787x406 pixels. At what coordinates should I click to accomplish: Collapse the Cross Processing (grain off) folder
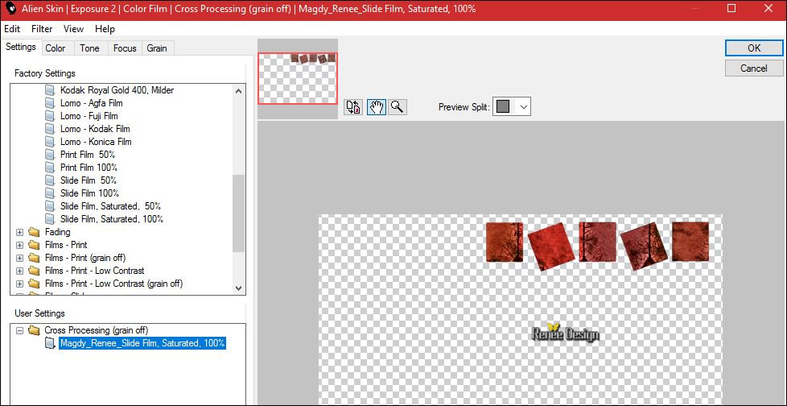coord(19,330)
